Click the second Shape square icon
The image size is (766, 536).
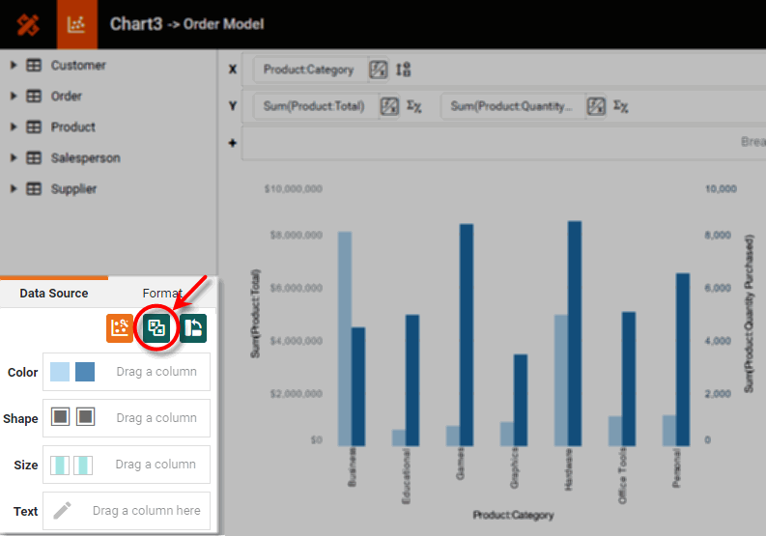86,417
